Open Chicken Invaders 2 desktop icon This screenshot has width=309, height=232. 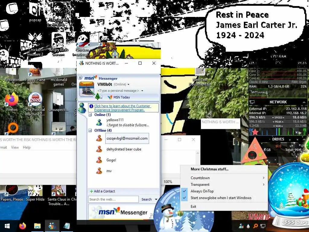coord(35,44)
